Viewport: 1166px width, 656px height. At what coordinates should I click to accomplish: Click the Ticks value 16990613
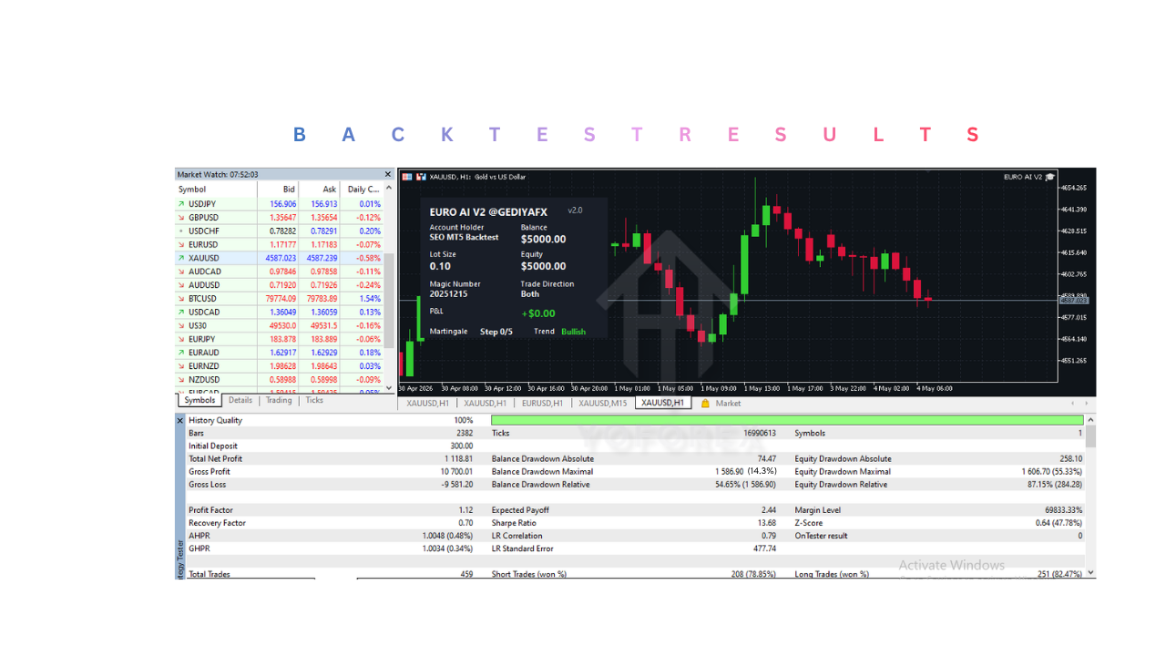click(760, 434)
